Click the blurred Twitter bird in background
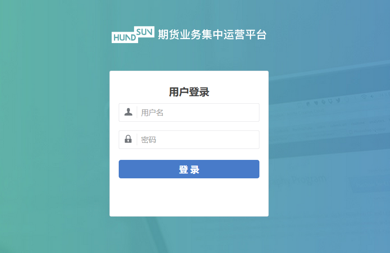This screenshot has width=390, height=253. (338, 101)
